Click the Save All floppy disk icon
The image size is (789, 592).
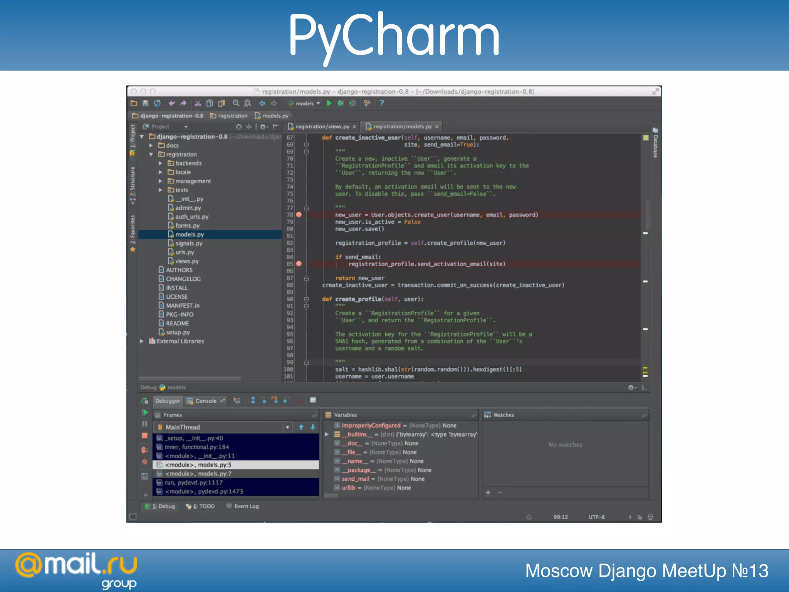coord(145,103)
